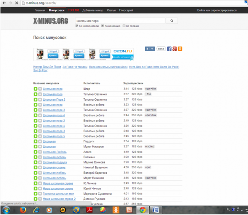Viewport: 248px width, 215px height.
Task: Switch to Word from the taskbar
Action: click(156, 210)
